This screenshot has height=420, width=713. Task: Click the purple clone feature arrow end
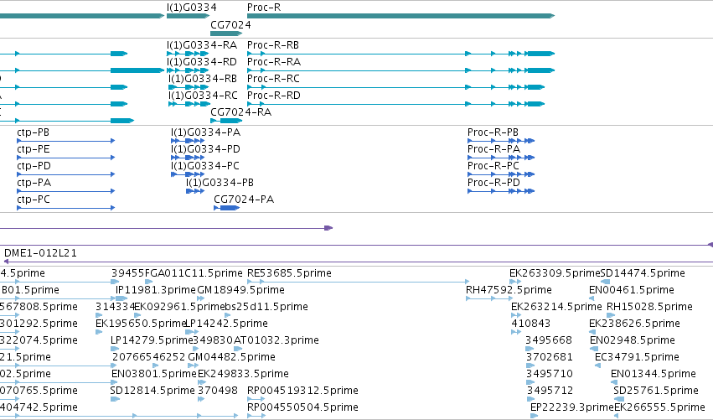[x=328, y=228]
